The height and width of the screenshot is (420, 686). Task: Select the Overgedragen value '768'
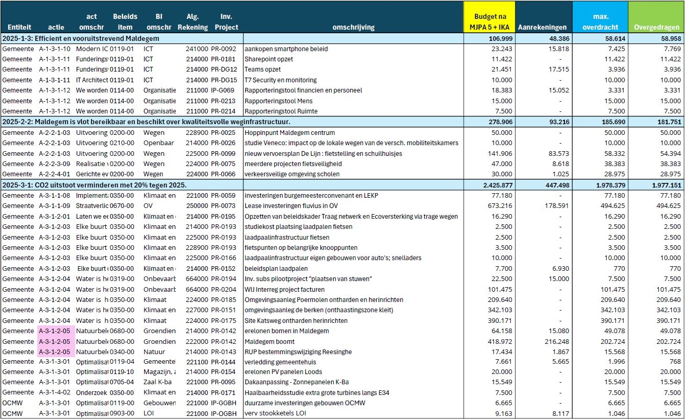pos(676,362)
